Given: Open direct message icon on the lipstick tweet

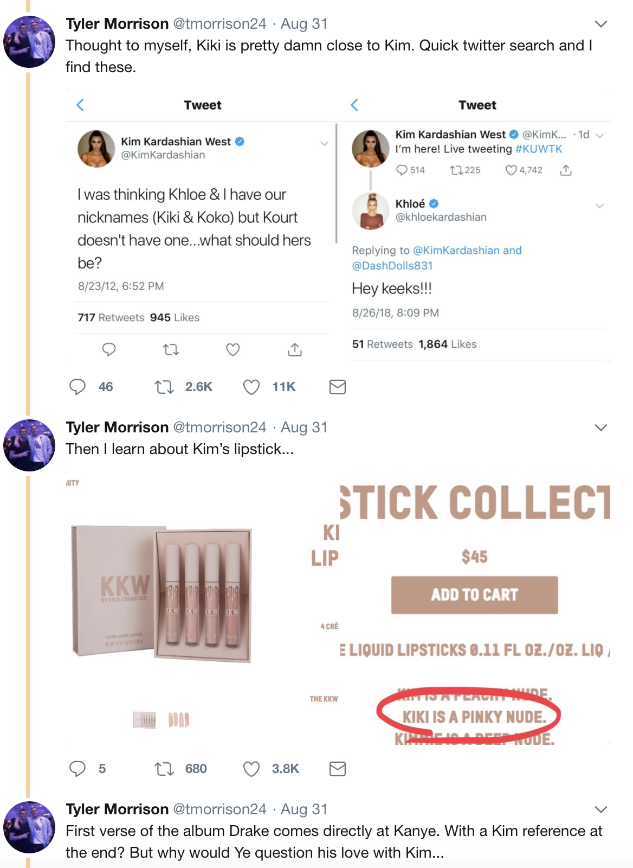Looking at the screenshot, I should (x=337, y=769).
